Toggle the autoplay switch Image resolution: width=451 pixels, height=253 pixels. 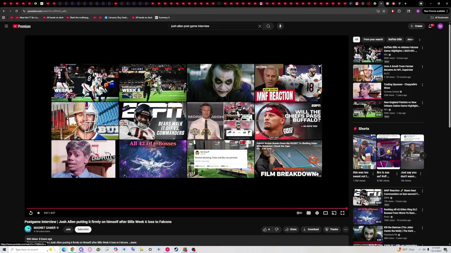299,213
